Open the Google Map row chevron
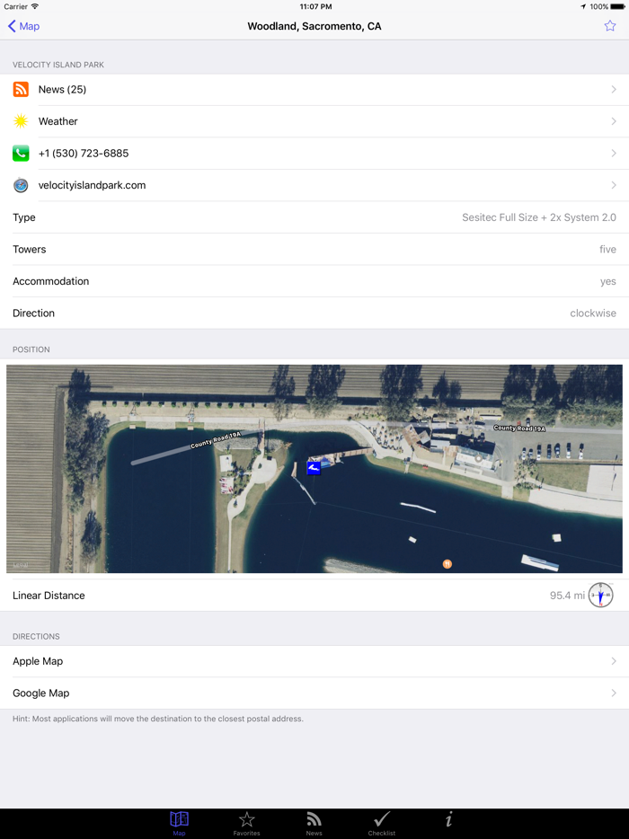This screenshot has height=839, width=629. (614, 693)
